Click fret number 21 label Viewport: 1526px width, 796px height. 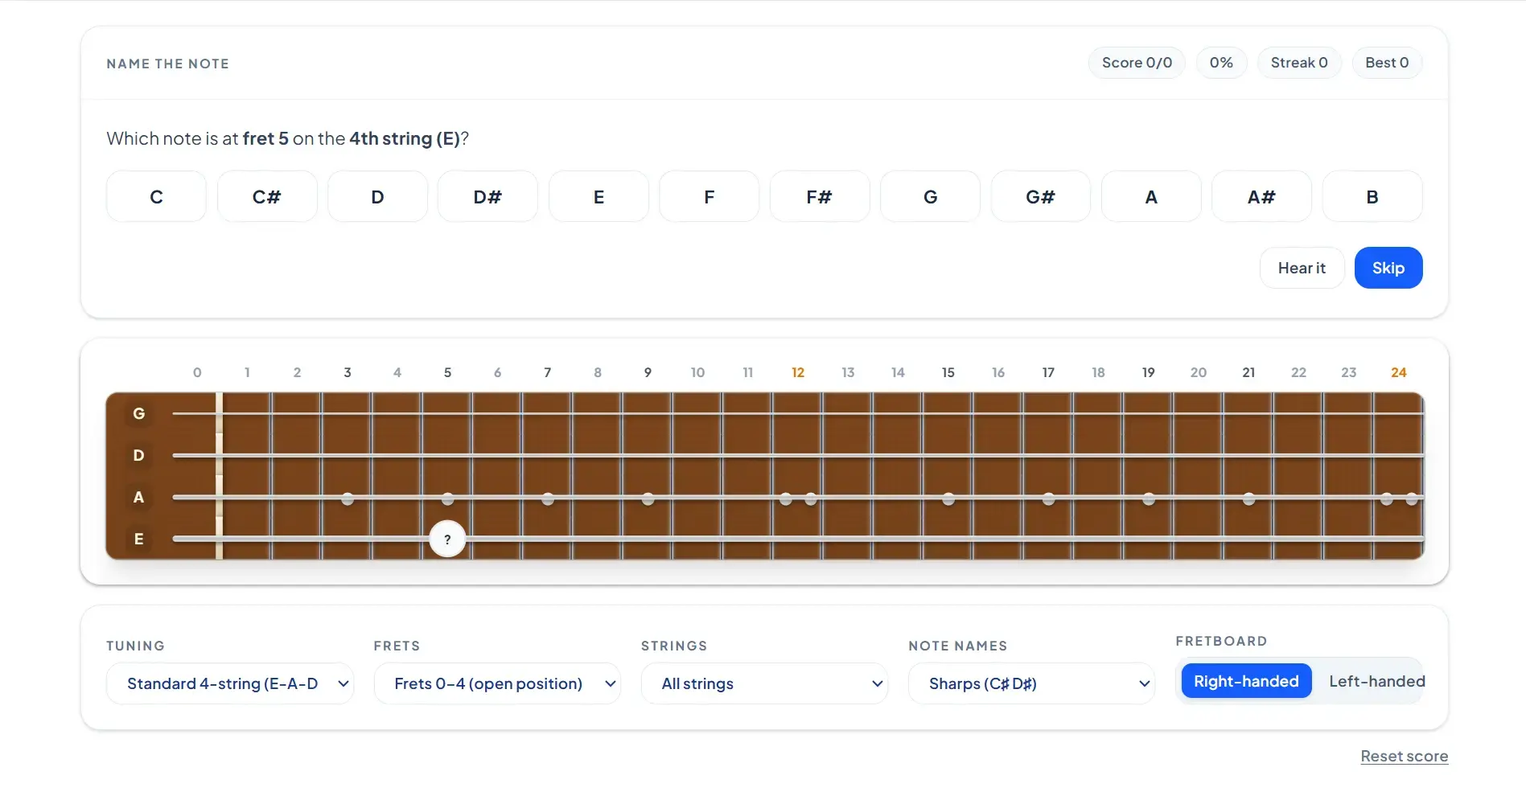click(1248, 372)
